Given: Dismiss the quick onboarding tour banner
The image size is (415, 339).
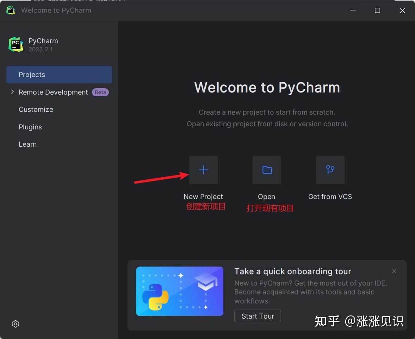Looking at the screenshot, I should [x=394, y=271].
